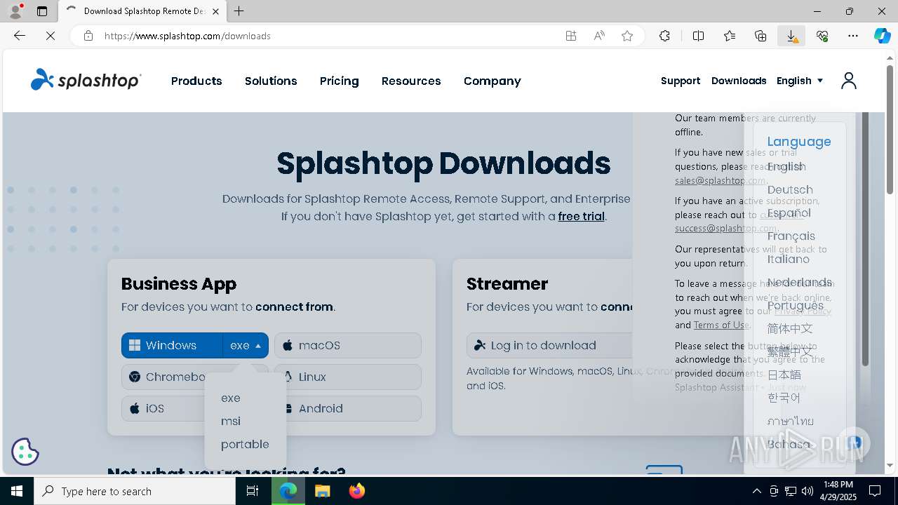Expand the English language dropdown
Viewport: 898px width, 505px height.
click(800, 81)
